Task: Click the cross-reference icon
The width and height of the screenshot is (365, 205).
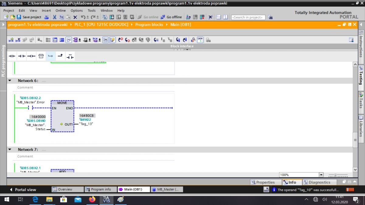Action: coord(210,17)
